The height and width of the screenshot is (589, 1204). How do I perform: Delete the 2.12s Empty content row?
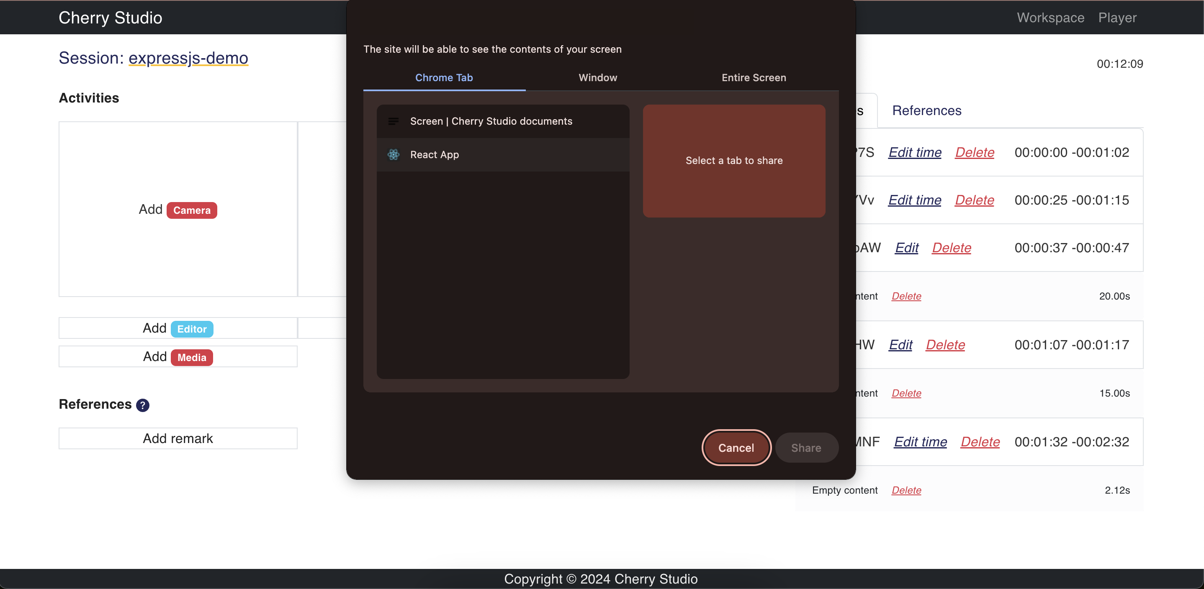point(906,490)
